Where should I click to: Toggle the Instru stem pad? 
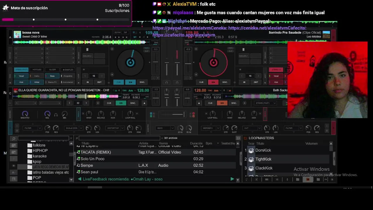tap(37, 76)
